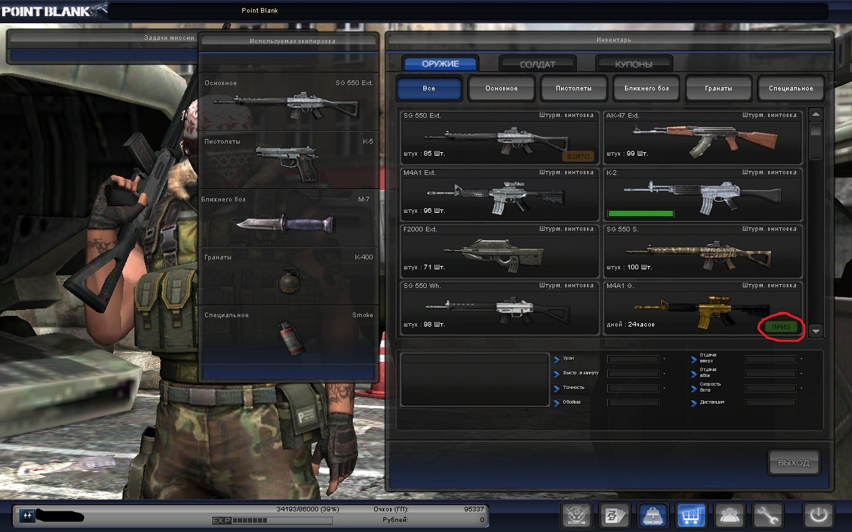852x532 pixels.
Task: Click the Отдача вбок stat arrow
Action: click(694, 374)
